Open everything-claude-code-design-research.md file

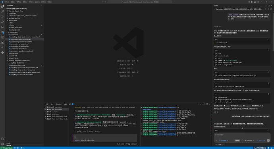pyautogui.click(x=24, y=68)
